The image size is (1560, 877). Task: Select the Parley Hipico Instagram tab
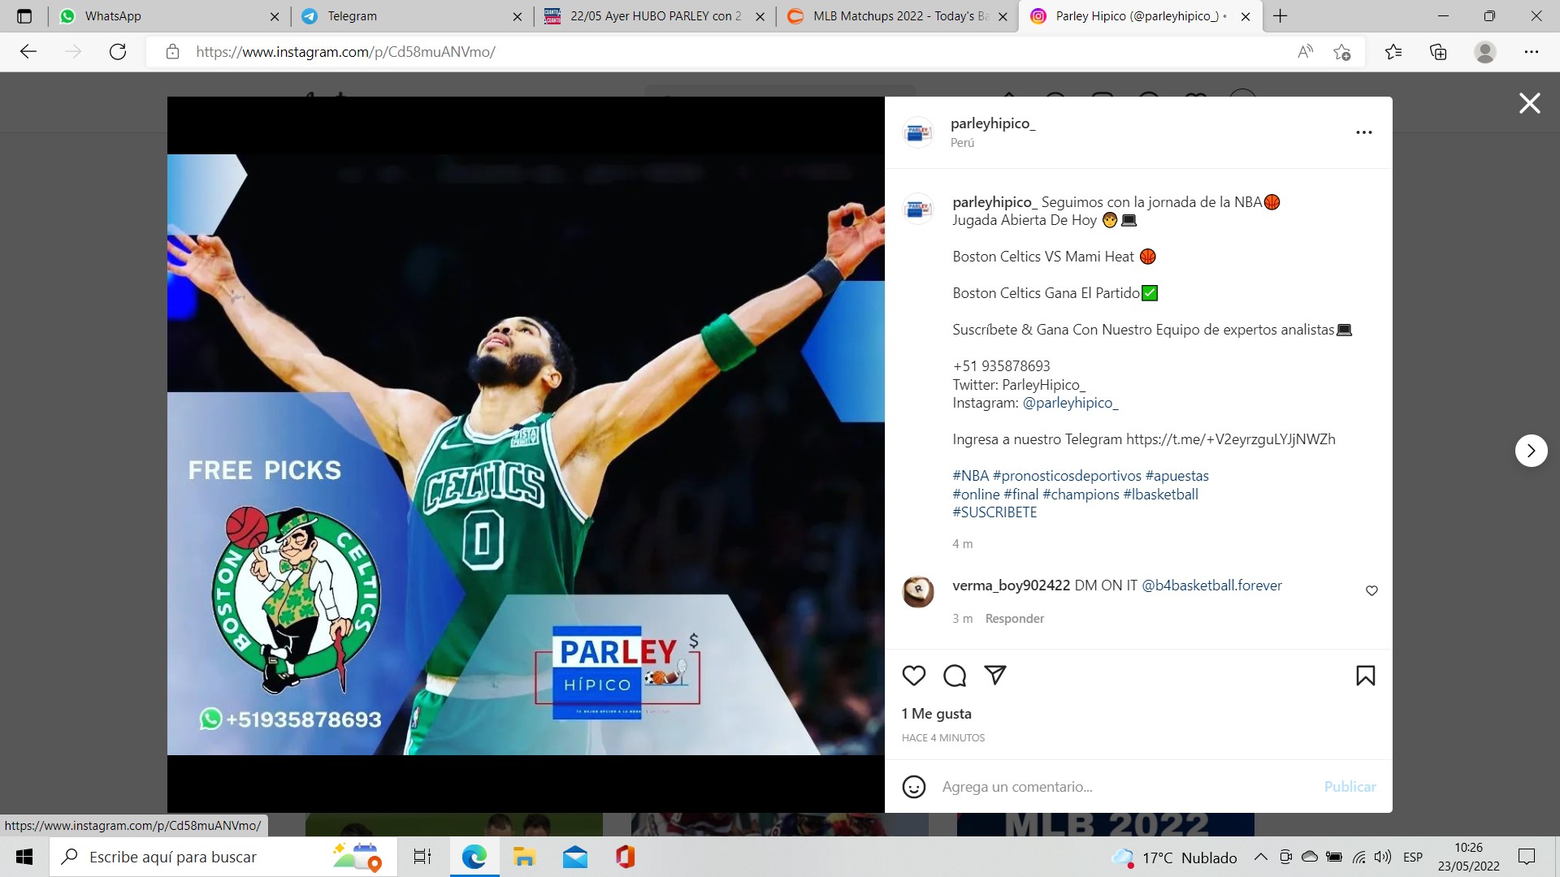1140,16
